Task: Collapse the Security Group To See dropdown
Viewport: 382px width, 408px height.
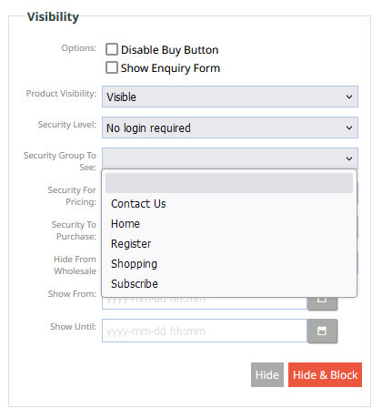Action: [230, 158]
